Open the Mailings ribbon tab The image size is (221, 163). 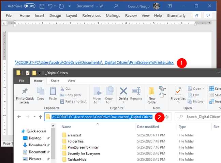pyautogui.click(x=112, y=16)
